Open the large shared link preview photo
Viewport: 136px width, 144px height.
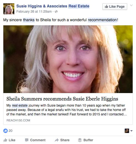coord(68,59)
